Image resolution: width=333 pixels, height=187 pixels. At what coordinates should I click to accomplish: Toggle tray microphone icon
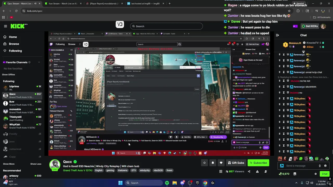(x=302, y=183)
